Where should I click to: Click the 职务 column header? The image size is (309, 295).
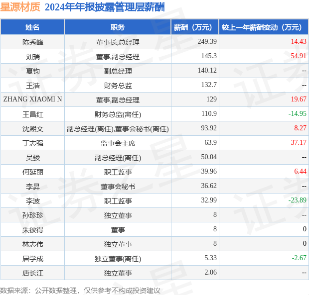click(118, 27)
